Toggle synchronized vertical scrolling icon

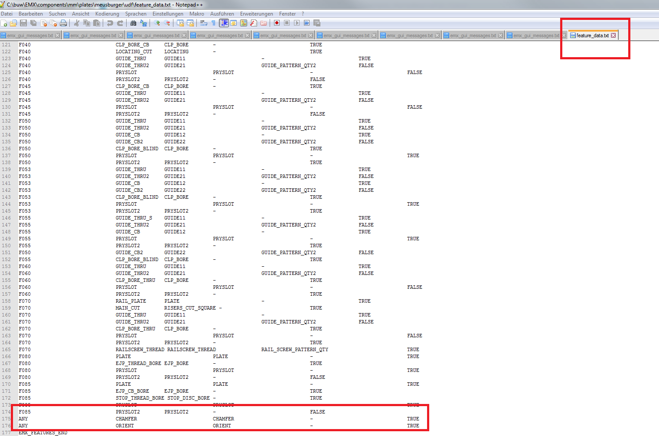pos(180,23)
